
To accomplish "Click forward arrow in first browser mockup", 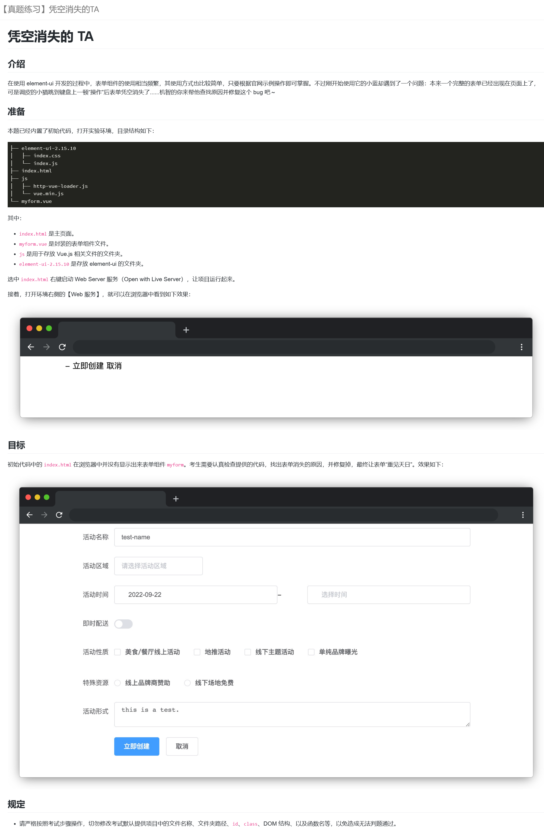I will coord(47,347).
